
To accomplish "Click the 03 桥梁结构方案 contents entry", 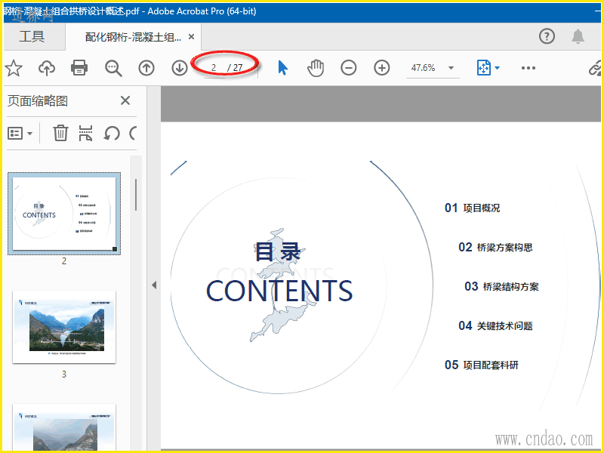I will point(501,287).
